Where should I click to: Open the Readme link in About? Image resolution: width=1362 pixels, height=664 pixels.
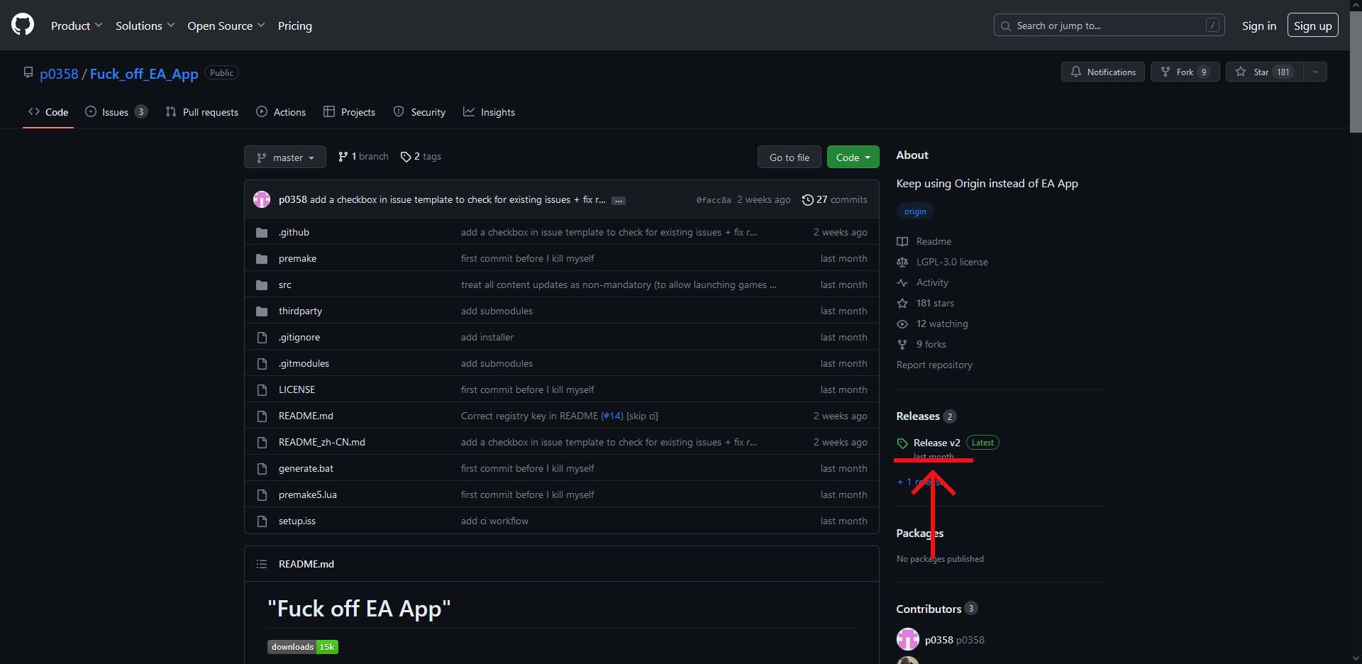point(924,241)
